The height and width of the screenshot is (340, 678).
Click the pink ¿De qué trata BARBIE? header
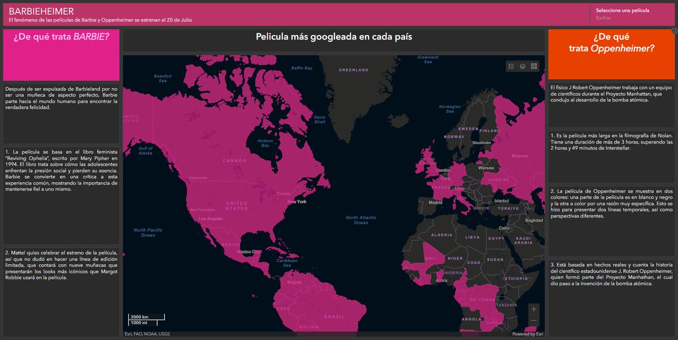point(62,55)
